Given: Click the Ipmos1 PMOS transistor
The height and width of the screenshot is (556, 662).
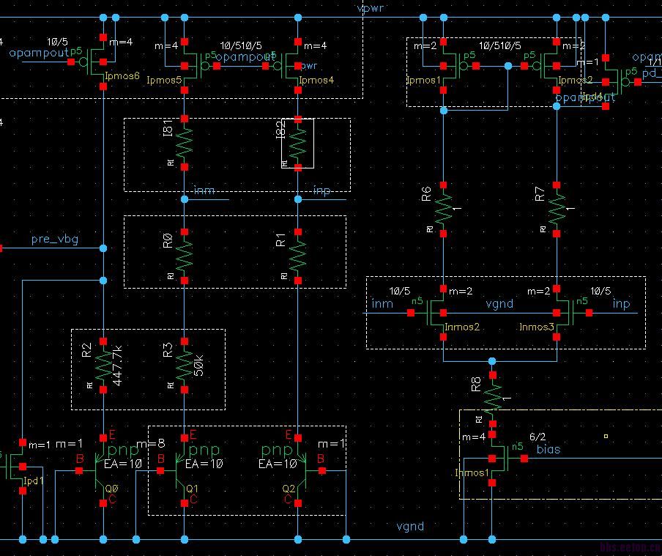Looking at the screenshot, I should [x=448, y=66].
